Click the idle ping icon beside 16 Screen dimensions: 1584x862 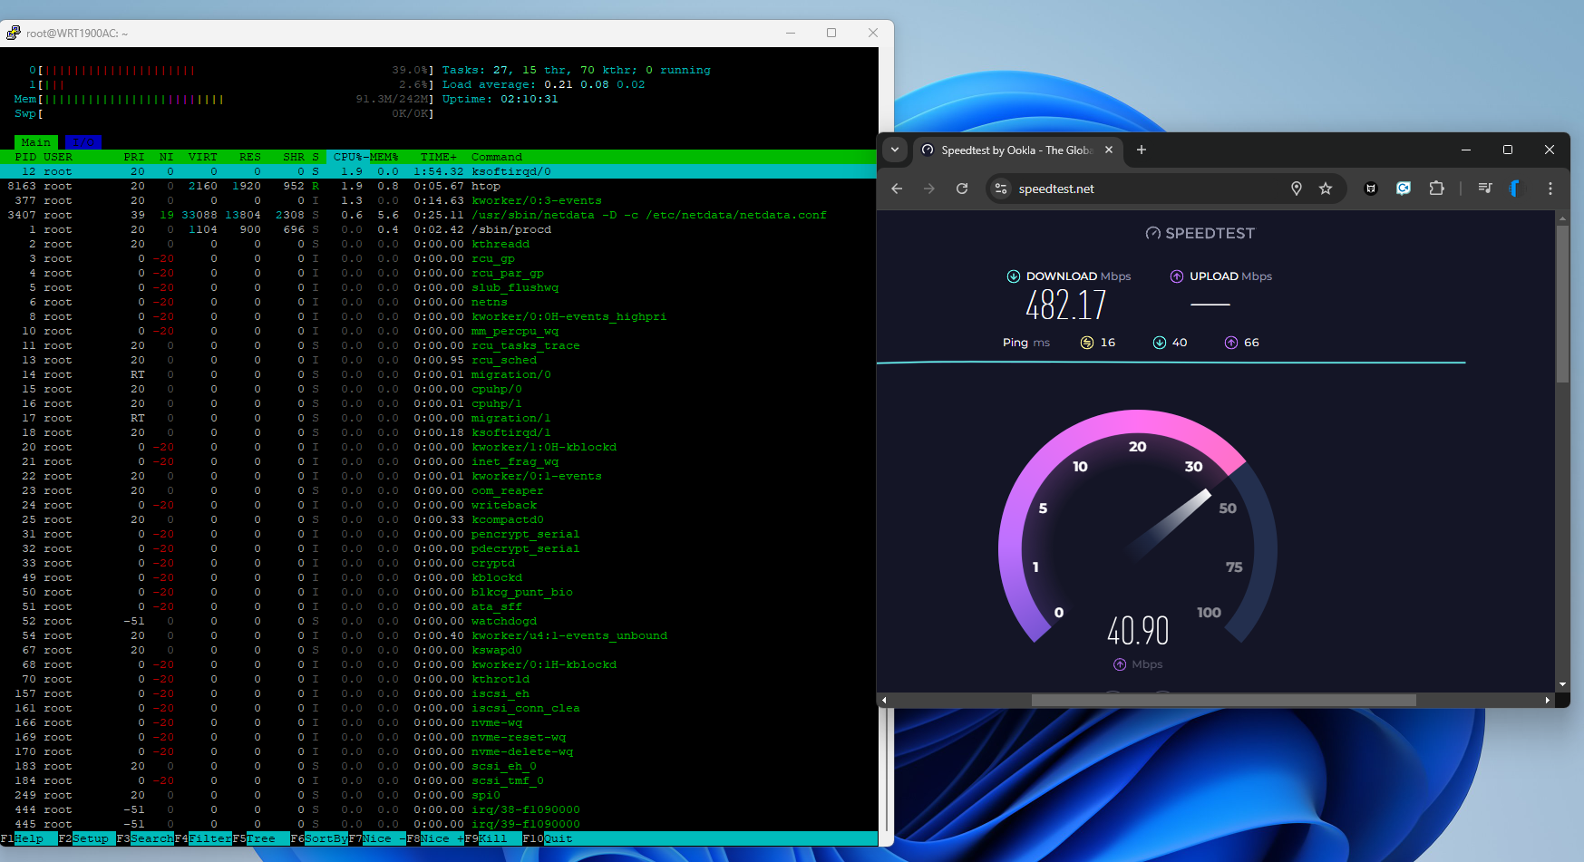(x=1087, y=343)
